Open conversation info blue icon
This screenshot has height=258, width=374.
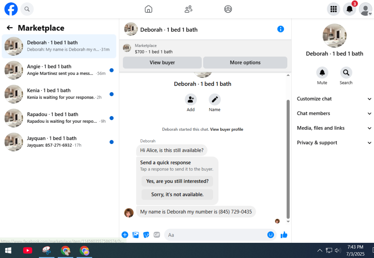(281, 29)
